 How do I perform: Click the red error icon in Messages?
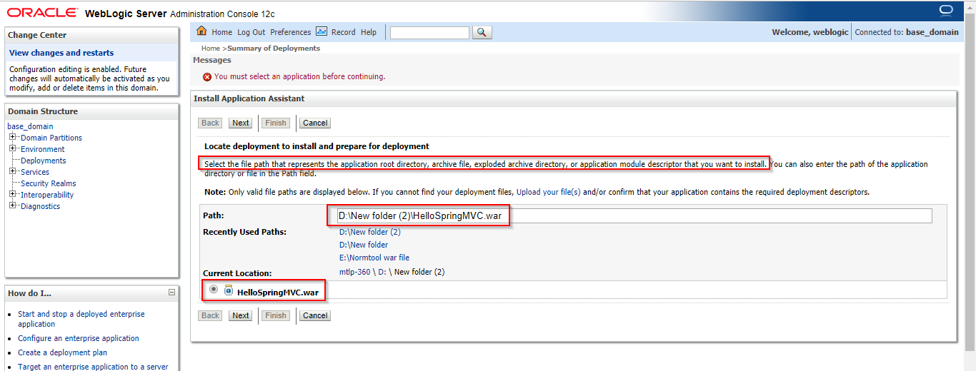(x=207, y=76)
